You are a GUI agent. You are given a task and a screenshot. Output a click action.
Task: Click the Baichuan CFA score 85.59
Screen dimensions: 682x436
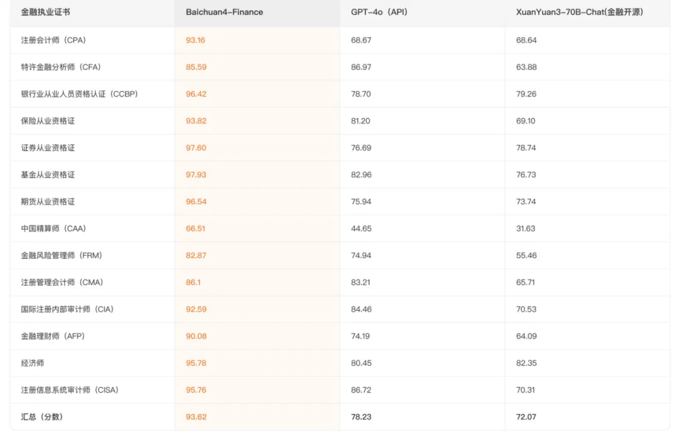click(x=196, y=67)
